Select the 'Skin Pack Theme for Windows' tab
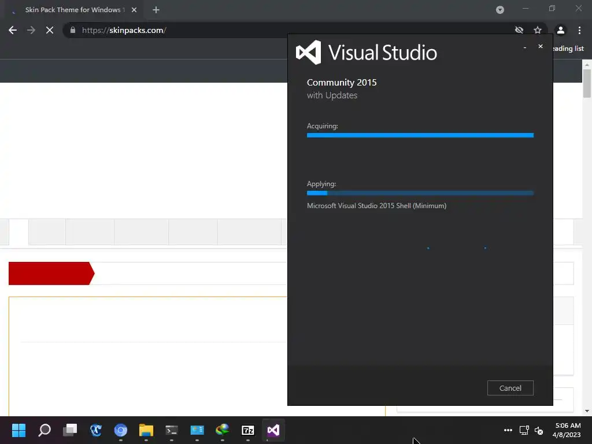 pos(72,10)
